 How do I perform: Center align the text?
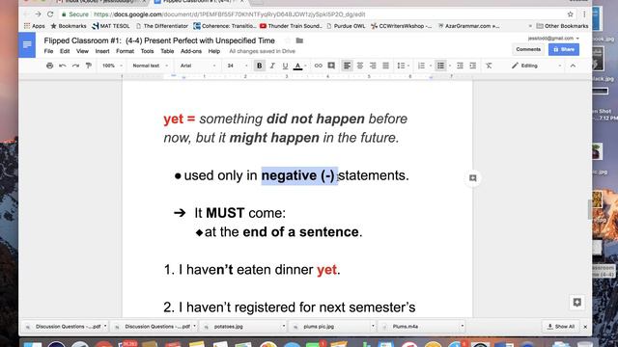point(360,66)
